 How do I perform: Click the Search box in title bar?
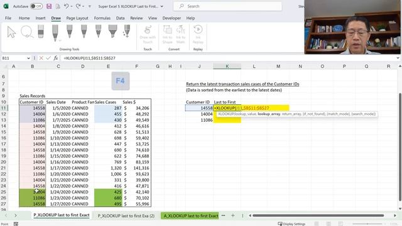(x=227, y=6)
